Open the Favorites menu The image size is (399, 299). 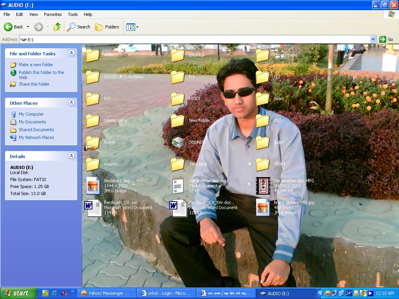coord(53,14)
